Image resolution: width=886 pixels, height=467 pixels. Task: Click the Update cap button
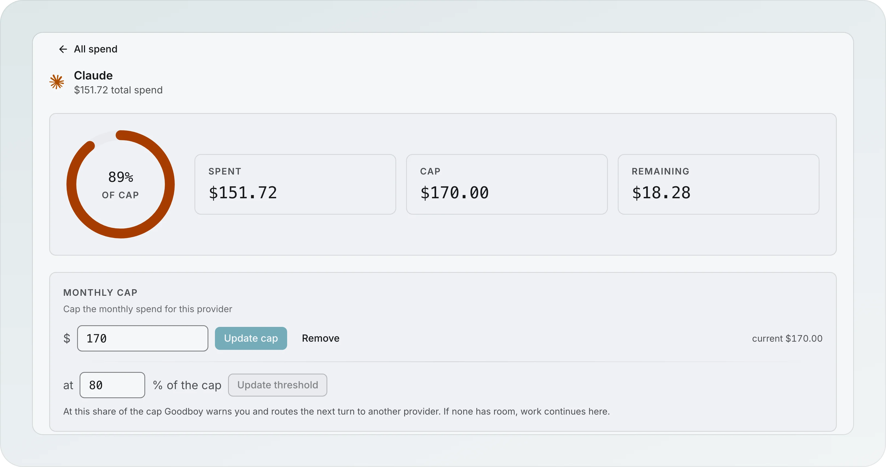pos(251,338)
